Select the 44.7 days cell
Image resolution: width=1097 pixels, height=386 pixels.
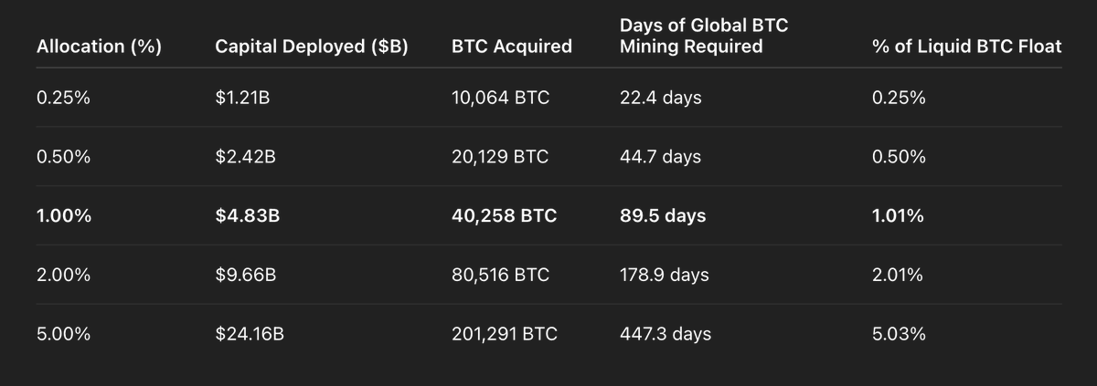(x=660, y=157)
